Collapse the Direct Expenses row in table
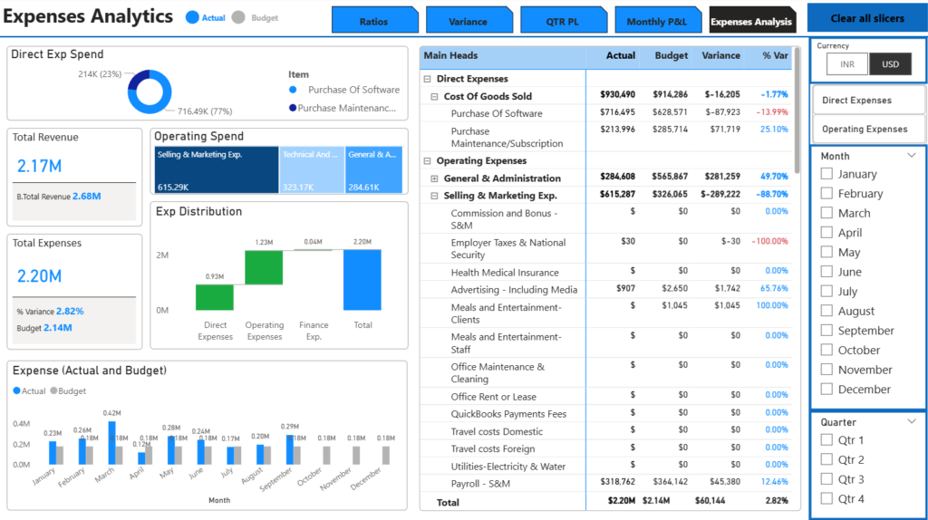 428,80
